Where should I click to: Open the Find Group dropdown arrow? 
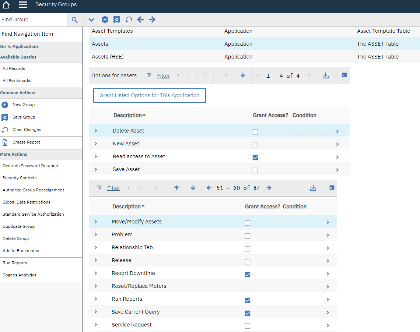(91, 20)
